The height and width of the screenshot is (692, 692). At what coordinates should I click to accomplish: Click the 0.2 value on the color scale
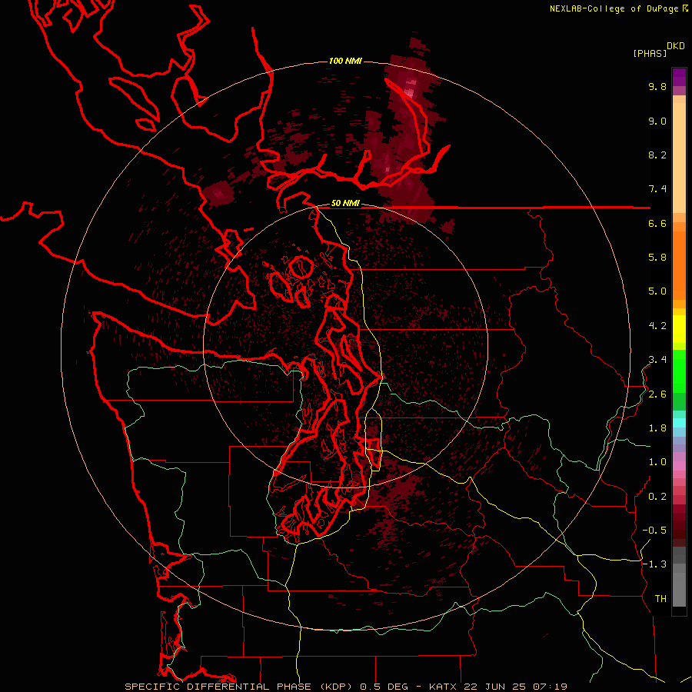click(657, 497)
